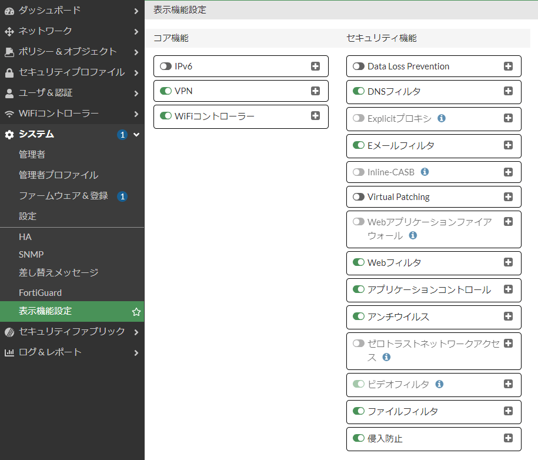Expand the Webフィルタ plus button

(508, 263)
